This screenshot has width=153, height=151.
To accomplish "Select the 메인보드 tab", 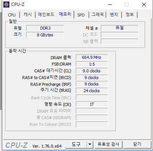I will (x=46, y=15).
